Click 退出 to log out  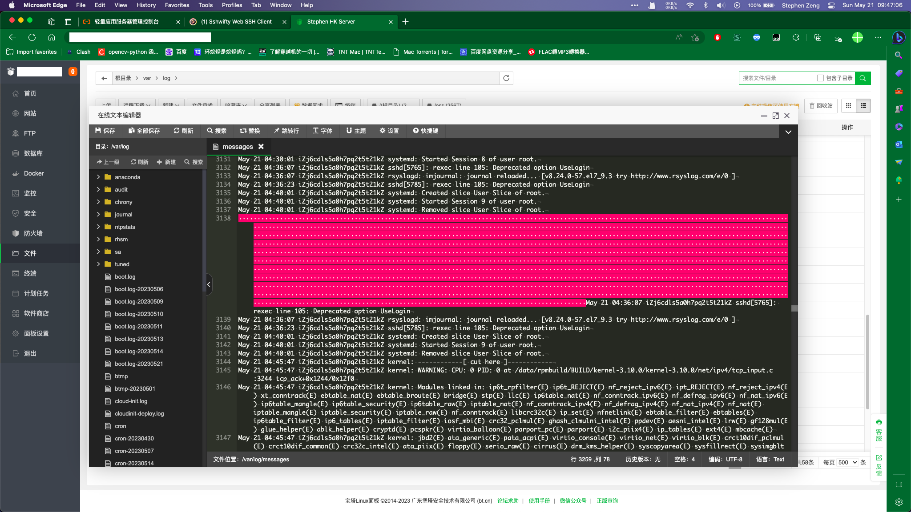click(40, 353)
